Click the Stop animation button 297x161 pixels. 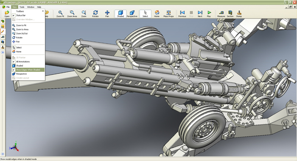[191, 14]
